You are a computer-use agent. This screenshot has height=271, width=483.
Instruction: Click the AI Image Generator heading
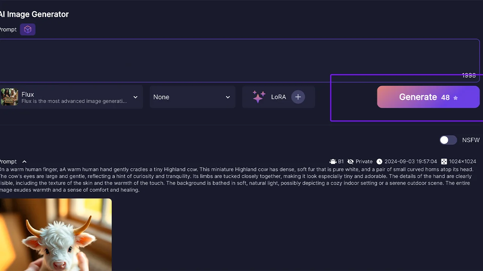(x=34, y=14)
